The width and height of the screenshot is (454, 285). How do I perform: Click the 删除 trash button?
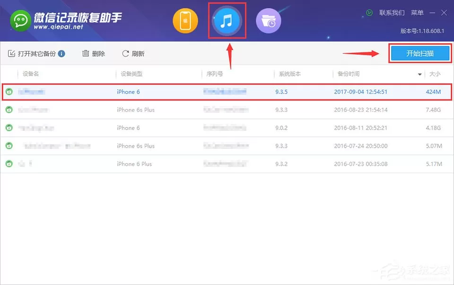[94, 54]
